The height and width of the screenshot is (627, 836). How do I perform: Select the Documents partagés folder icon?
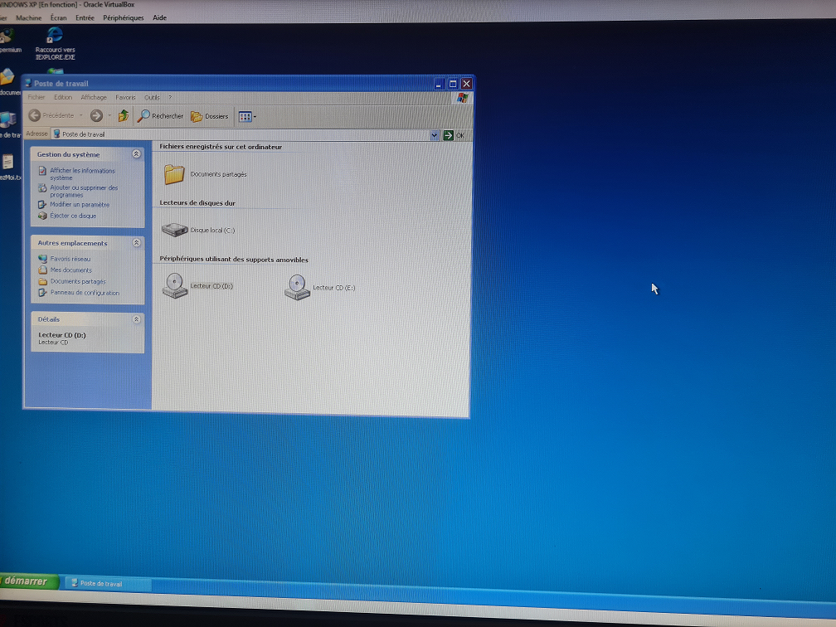174,174
